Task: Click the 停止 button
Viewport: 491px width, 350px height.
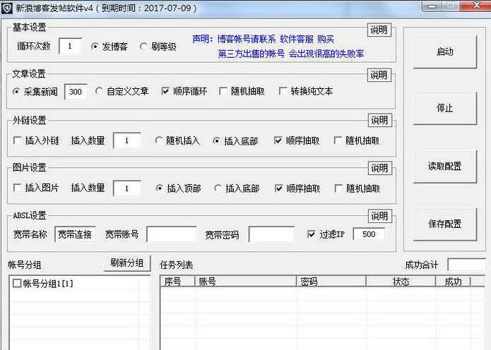Action: (444, 108)
